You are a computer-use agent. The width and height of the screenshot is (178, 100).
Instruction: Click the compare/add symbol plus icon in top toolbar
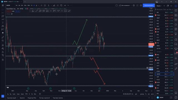tap(45, 5)
